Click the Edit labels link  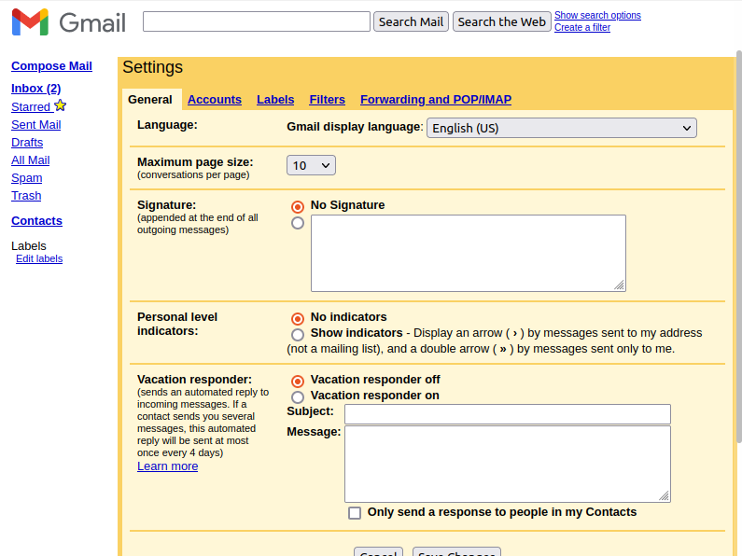(39, 259)
